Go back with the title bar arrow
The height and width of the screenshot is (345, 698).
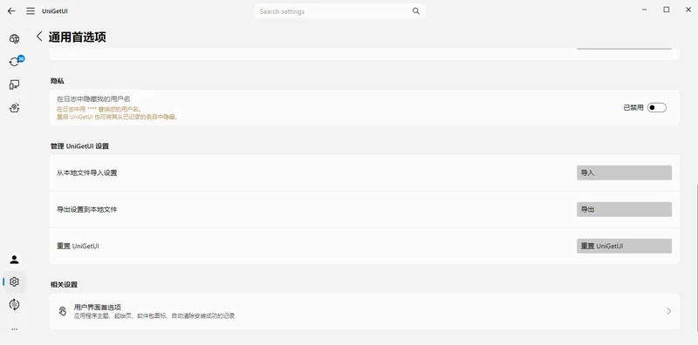(x=11, y=11)
